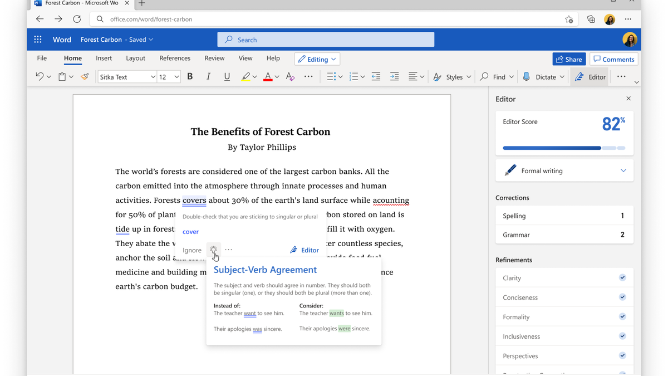
Task: Select the Italic formatting icon
Action: pyautogui.click(x=208, y=76)
